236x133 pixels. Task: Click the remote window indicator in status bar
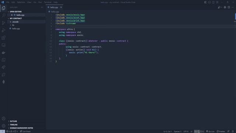3,132
